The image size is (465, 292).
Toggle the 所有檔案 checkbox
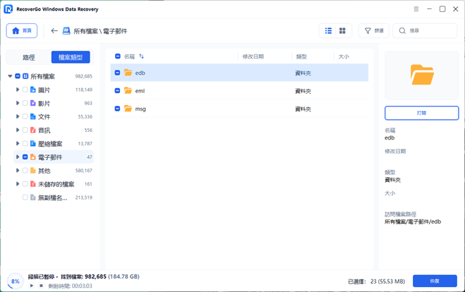(x=18, y=76)
